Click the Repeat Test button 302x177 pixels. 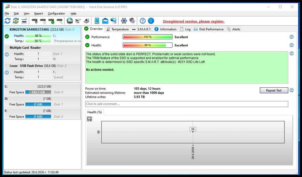[x=274, y=90]
